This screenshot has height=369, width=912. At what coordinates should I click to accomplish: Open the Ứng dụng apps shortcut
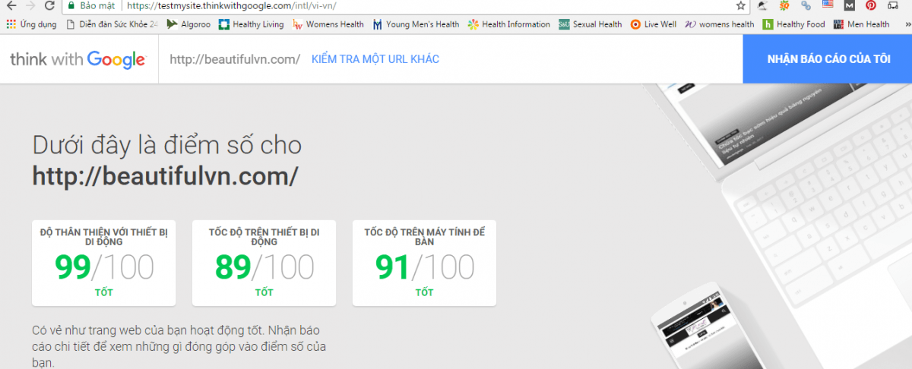[31, 24]
